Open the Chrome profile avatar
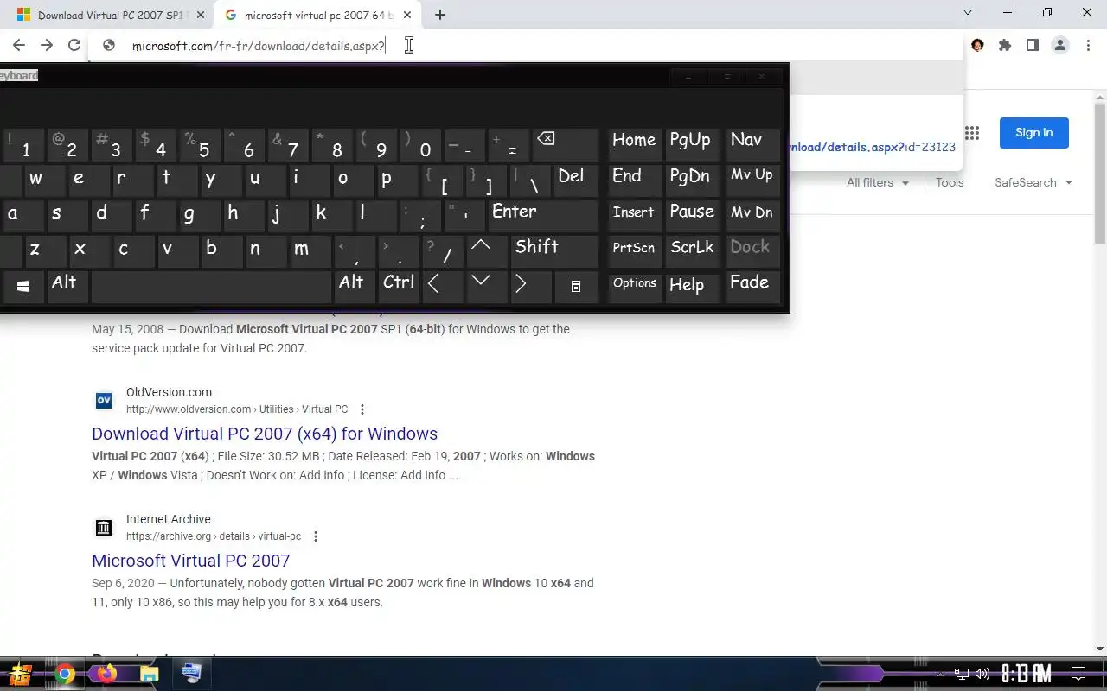The width and height of the screenshot is (1107, 691). tap(1060, 46)
